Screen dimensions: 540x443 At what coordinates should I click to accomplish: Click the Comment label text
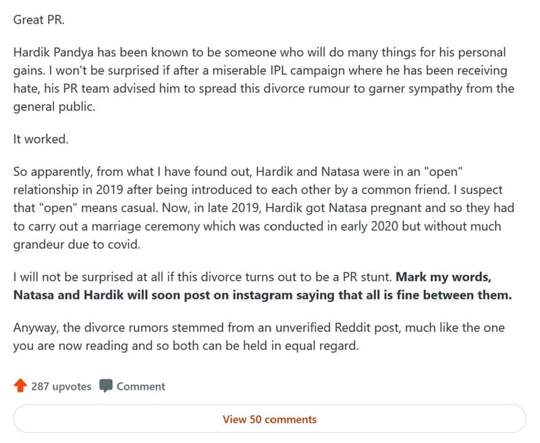(141, 386)
